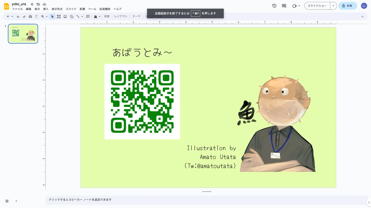
Task: Open the 表示 menu
Action: coord(37,9)
